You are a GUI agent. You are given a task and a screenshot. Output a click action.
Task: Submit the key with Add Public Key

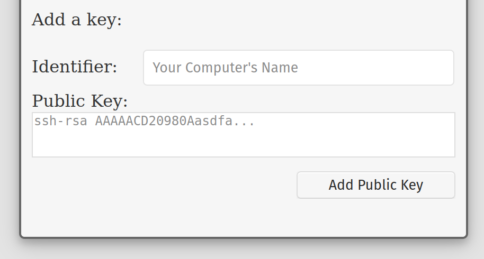coord(375,185)
